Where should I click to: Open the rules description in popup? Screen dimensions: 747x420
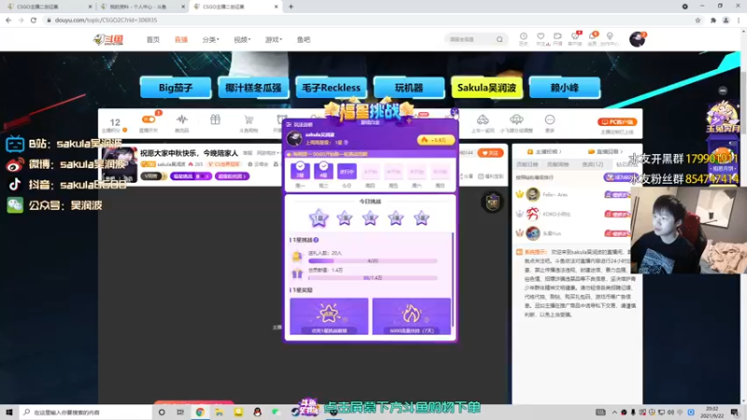coord(300,124)
